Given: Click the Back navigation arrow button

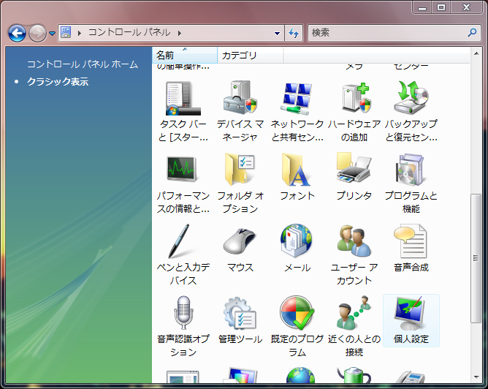Looking at the screenshot, I should point(17,33).
